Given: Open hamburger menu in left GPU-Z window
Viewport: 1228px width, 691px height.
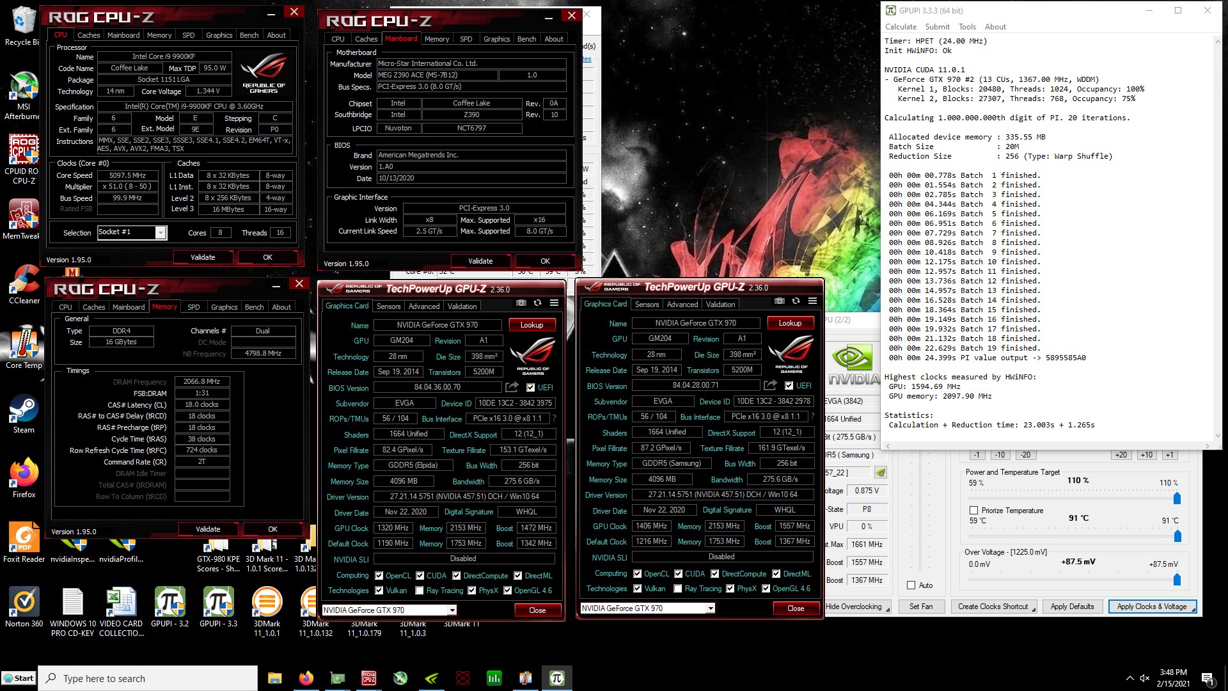Looking at the screenshot, I should tap(555, 303).
